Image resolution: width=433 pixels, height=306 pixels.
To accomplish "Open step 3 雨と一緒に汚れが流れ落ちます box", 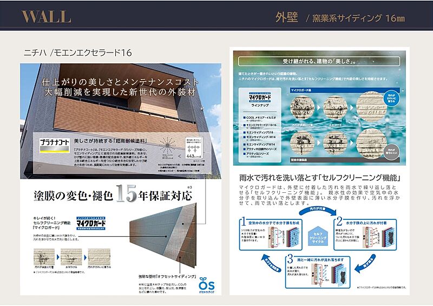I will (318, 272).
